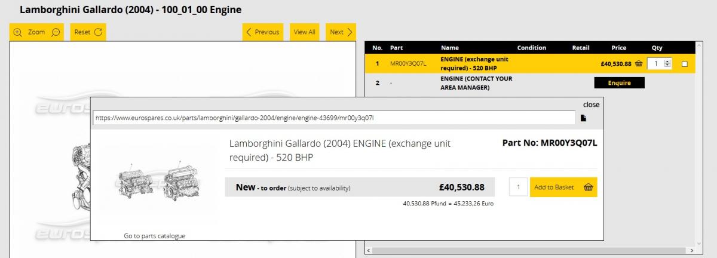717x258 pixels.
Task: Click the URL field in the popup
Action: (x=335, y=118)
